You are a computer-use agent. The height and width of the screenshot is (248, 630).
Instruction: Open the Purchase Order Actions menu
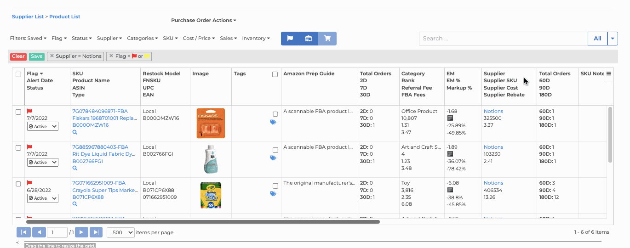(203, 20)
